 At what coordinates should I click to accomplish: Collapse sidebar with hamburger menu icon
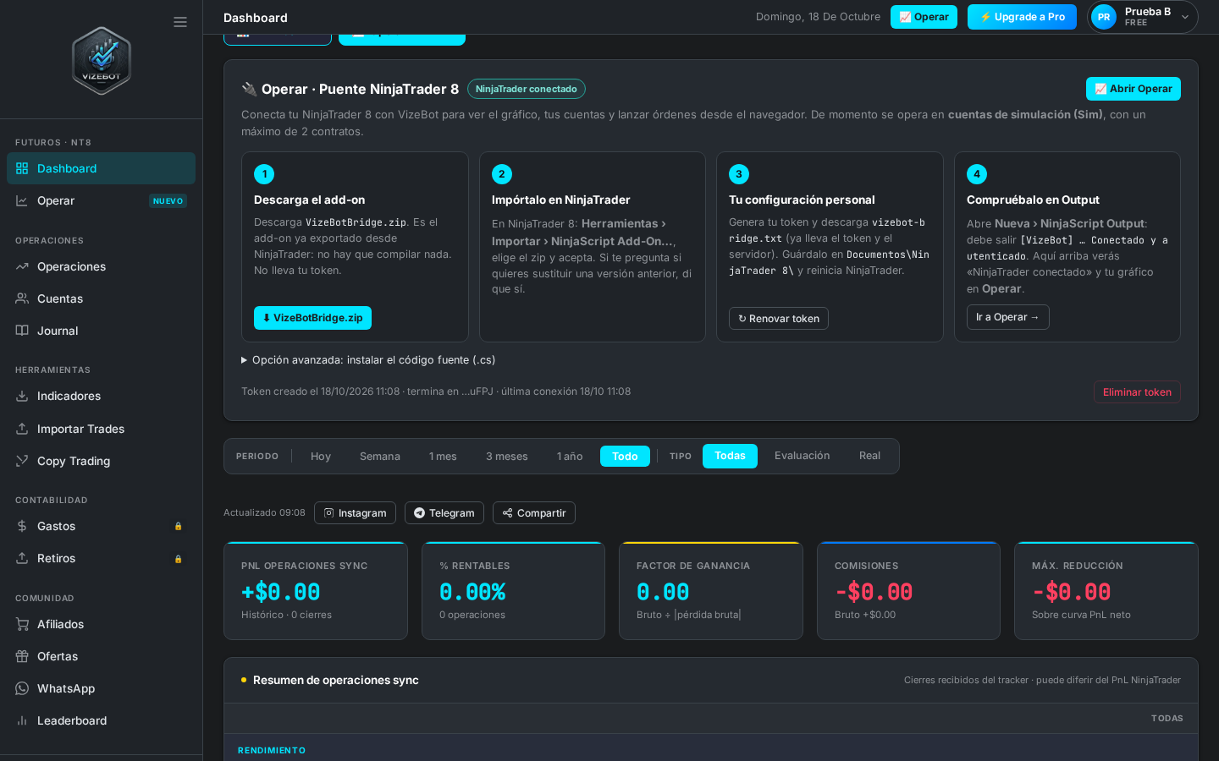click(x=180, y=22)
